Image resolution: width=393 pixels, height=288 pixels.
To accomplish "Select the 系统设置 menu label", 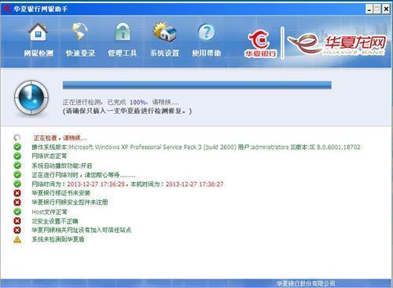I will point(164,53).
